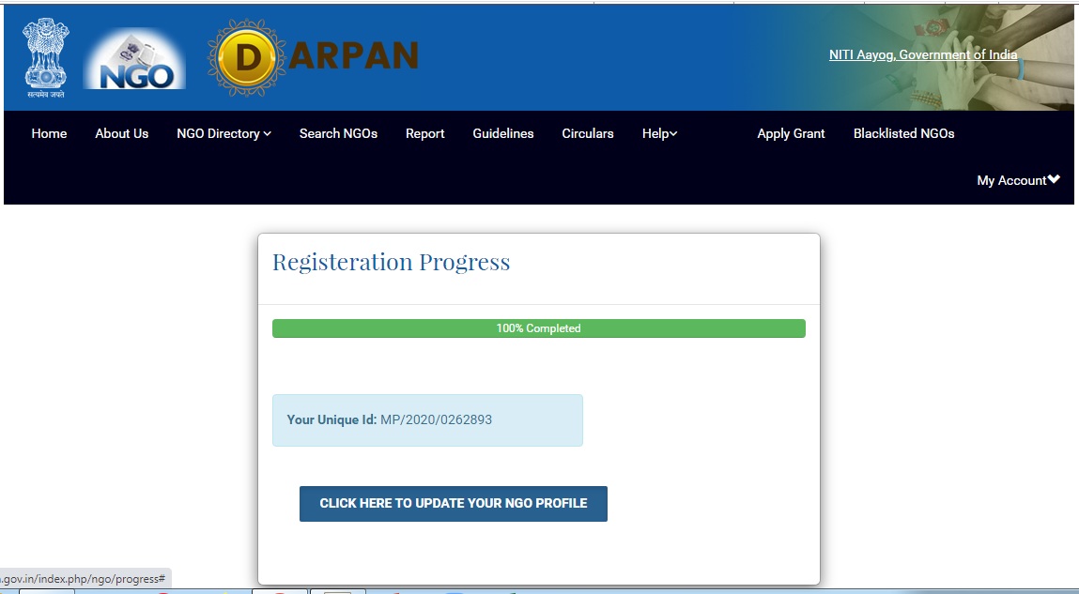Click the update your NGO profile button
The height and width of the screenshot is (594, 1079).
pyautogui.click(x=454, y=503)
